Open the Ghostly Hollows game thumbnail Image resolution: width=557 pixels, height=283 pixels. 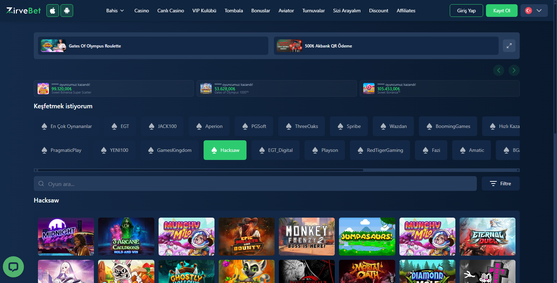(x=186, y=271)
